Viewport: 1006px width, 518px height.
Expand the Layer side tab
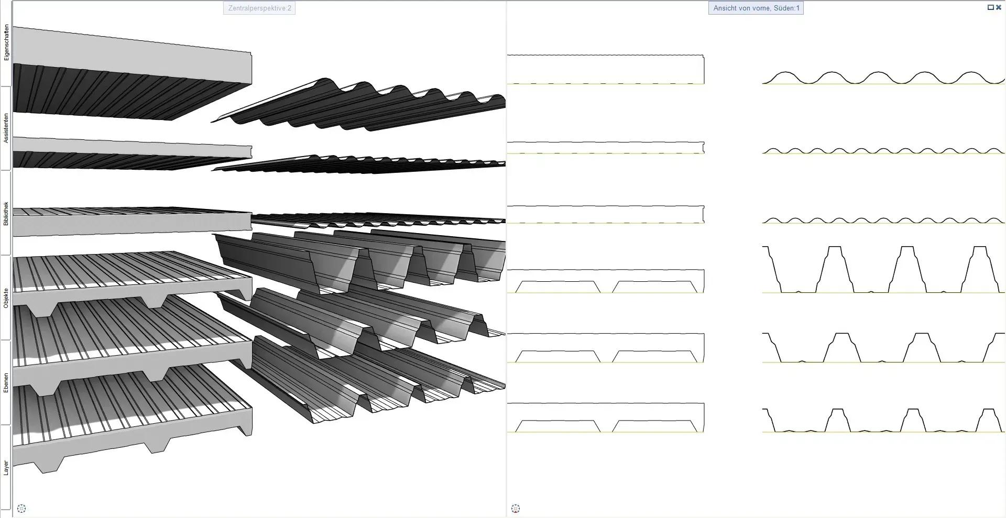(6, 468)
